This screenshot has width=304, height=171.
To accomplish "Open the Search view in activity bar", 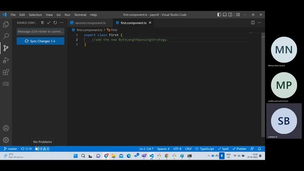I will tap(6, 36).
